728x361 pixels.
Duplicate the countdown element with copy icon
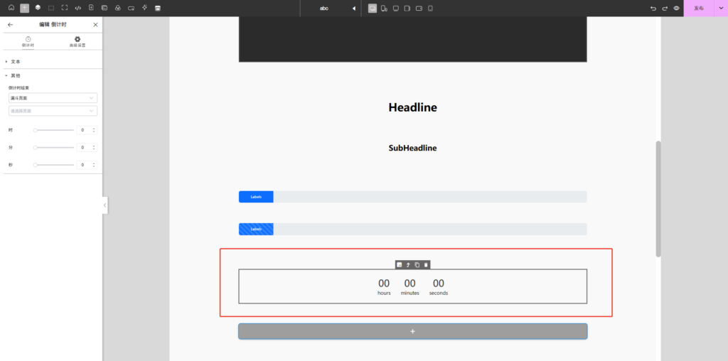click(x=417, y=265)
